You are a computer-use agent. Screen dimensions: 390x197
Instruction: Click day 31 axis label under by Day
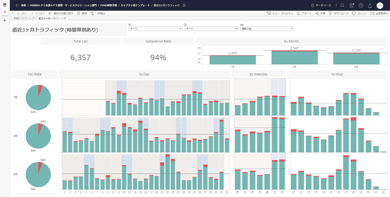[x=227, y=192]
